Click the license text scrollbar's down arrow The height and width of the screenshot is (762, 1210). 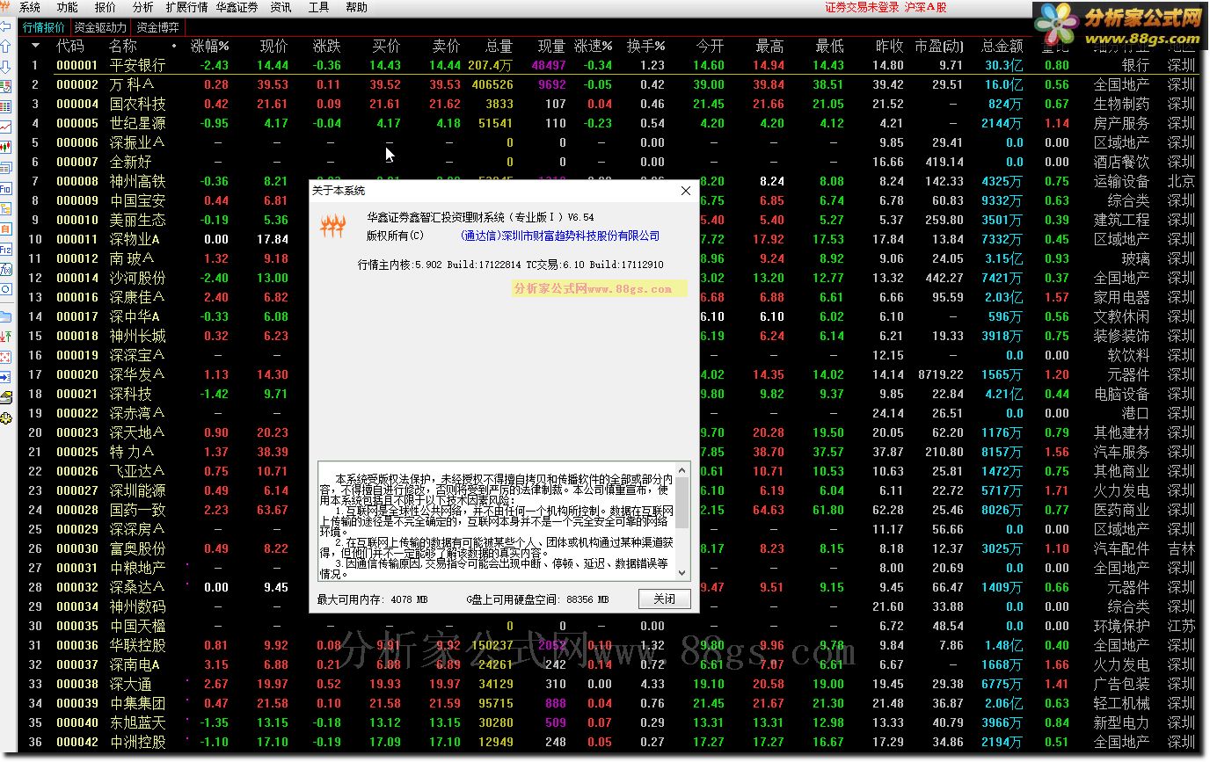682,572
